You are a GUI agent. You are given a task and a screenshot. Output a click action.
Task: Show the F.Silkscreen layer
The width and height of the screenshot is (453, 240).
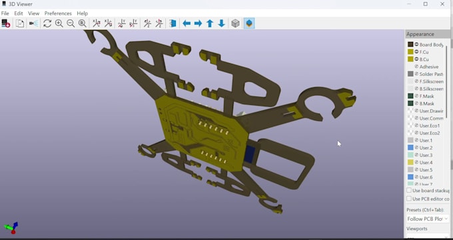(x=416, y=81)
